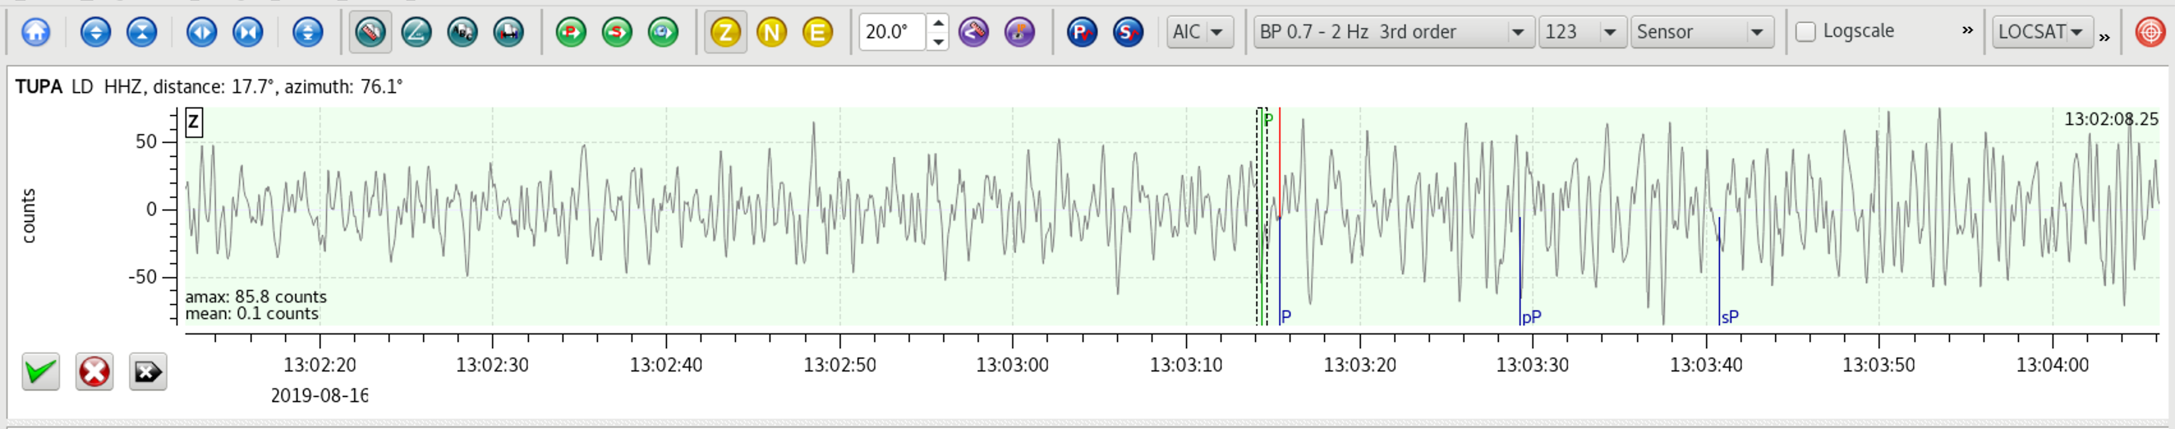Click the blue home default view icon

click(36, 32)
